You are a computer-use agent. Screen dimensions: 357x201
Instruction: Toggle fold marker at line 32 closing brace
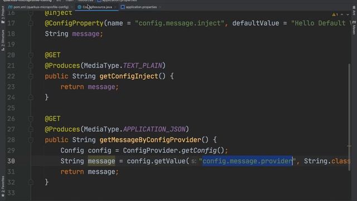click(31, 183)
